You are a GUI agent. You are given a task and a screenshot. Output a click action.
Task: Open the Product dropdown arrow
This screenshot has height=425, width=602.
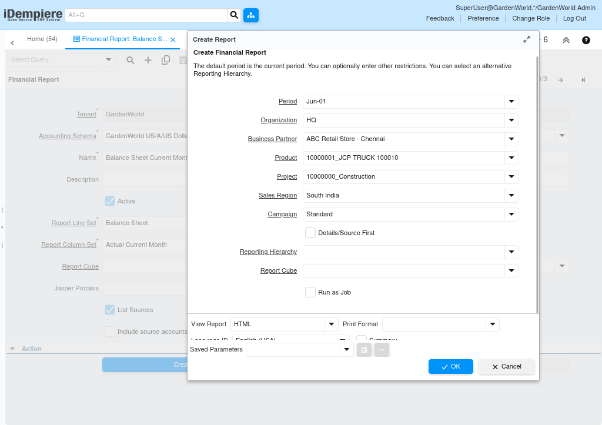(511, 158)
